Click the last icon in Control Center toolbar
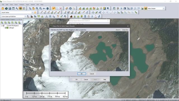The height and width of the screenshot is (101, 179). 19,22
